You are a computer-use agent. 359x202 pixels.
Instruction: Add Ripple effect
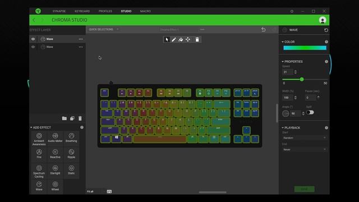click(x=71, y=154)
